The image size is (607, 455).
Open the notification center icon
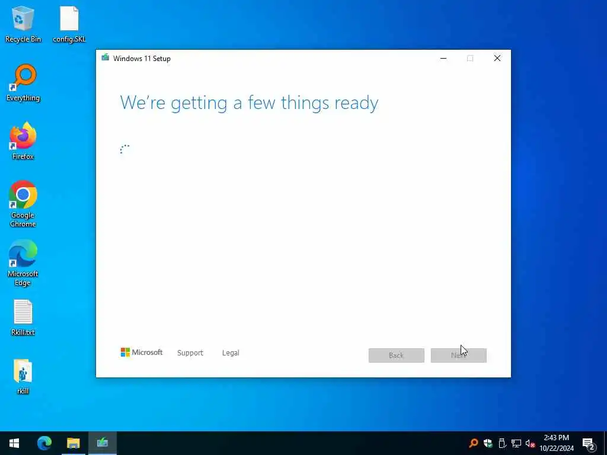coord(589,443)
